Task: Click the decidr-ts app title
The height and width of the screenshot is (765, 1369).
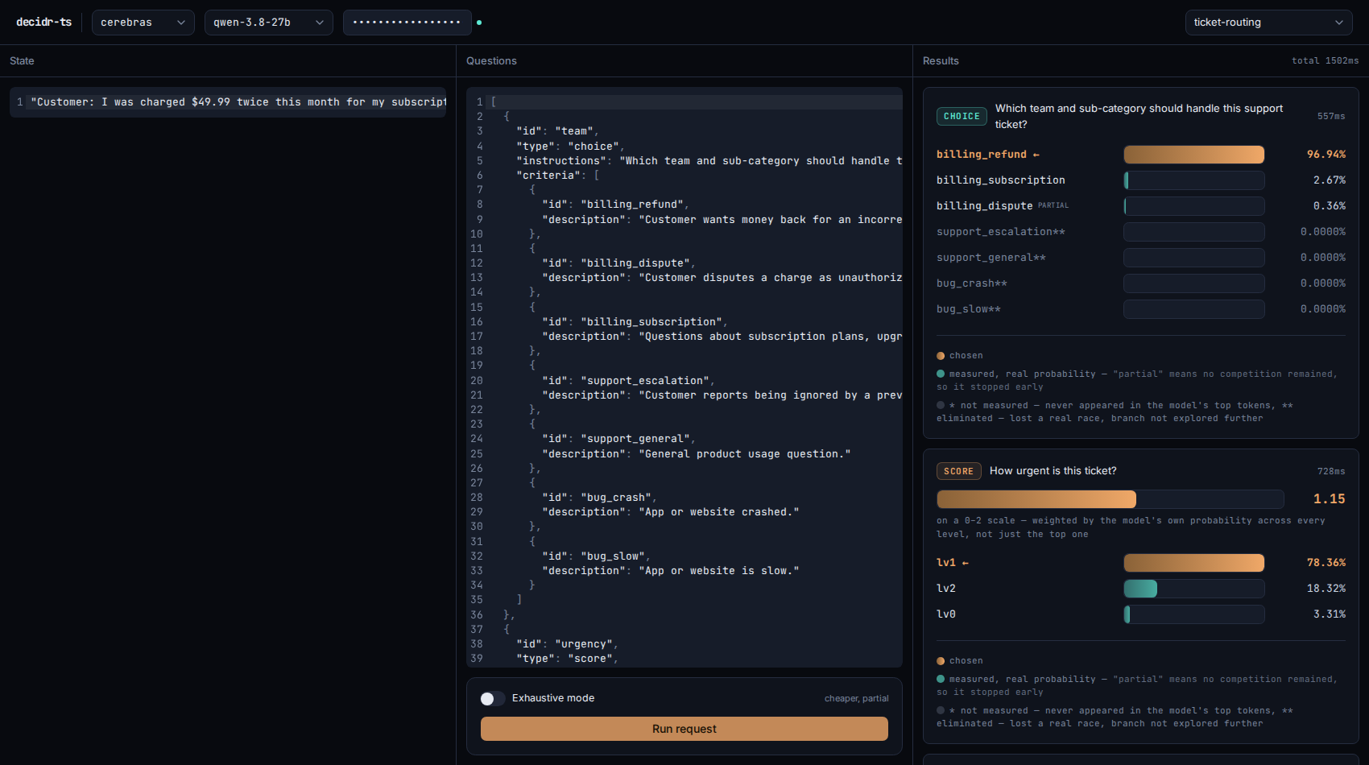Action: (x=43, y=23)
